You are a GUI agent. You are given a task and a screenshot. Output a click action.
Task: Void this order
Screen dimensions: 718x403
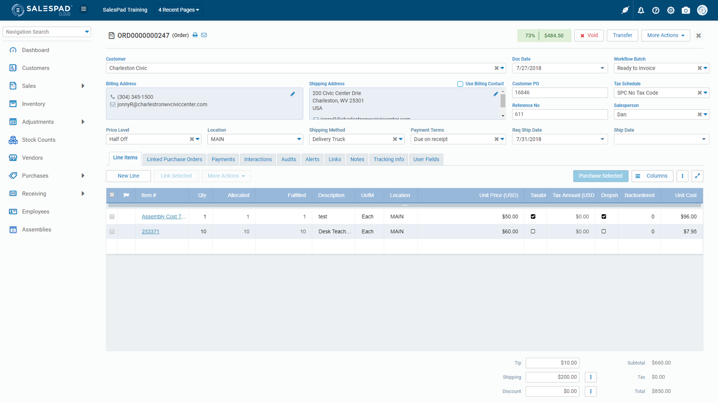point(589,35)
